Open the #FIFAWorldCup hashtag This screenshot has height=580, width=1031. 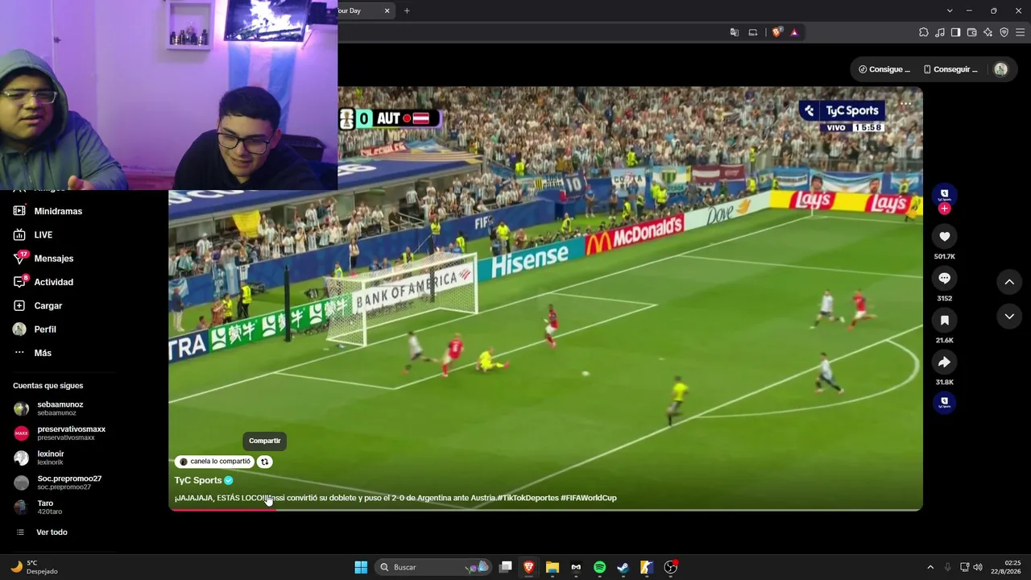point(589,498)
